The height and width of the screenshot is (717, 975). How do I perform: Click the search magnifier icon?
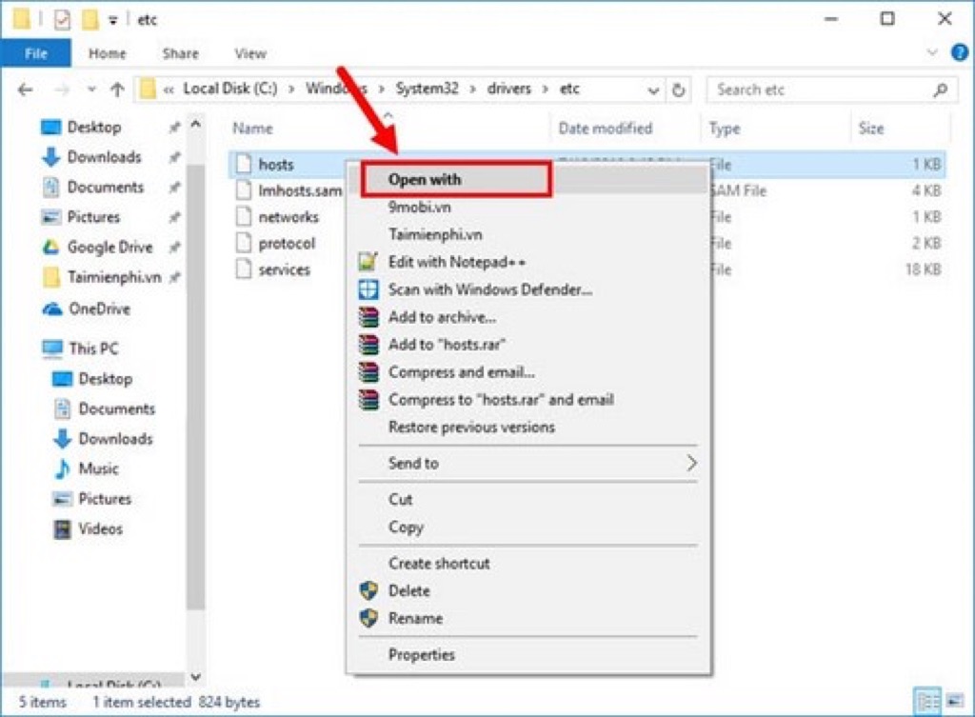tap(941, 90)
